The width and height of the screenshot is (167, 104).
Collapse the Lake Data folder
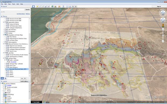pos(4,53)
